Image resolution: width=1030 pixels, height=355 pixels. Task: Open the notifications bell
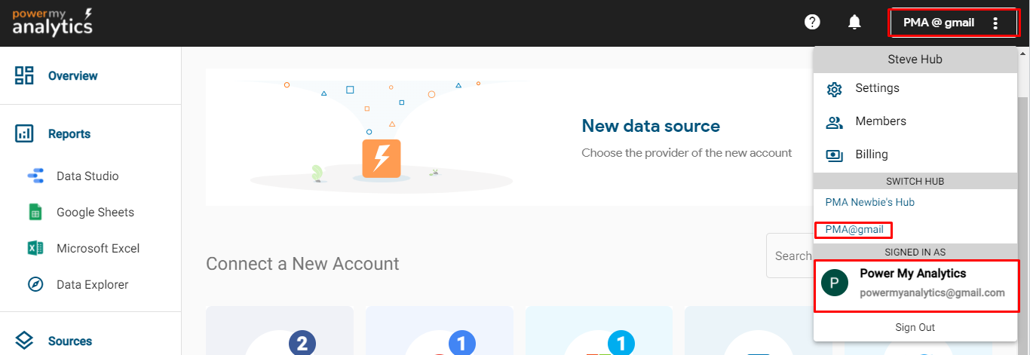[854, 22]
